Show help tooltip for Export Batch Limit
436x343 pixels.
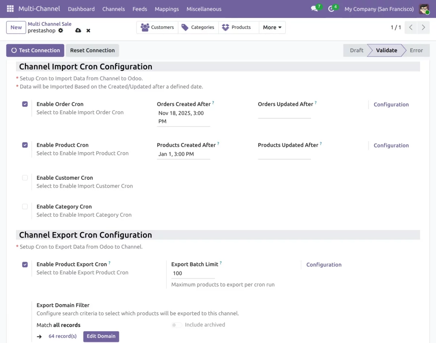tap(221, 263)
